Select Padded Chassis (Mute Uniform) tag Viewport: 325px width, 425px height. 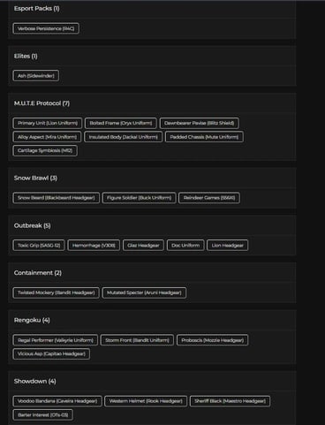point(204,137)
